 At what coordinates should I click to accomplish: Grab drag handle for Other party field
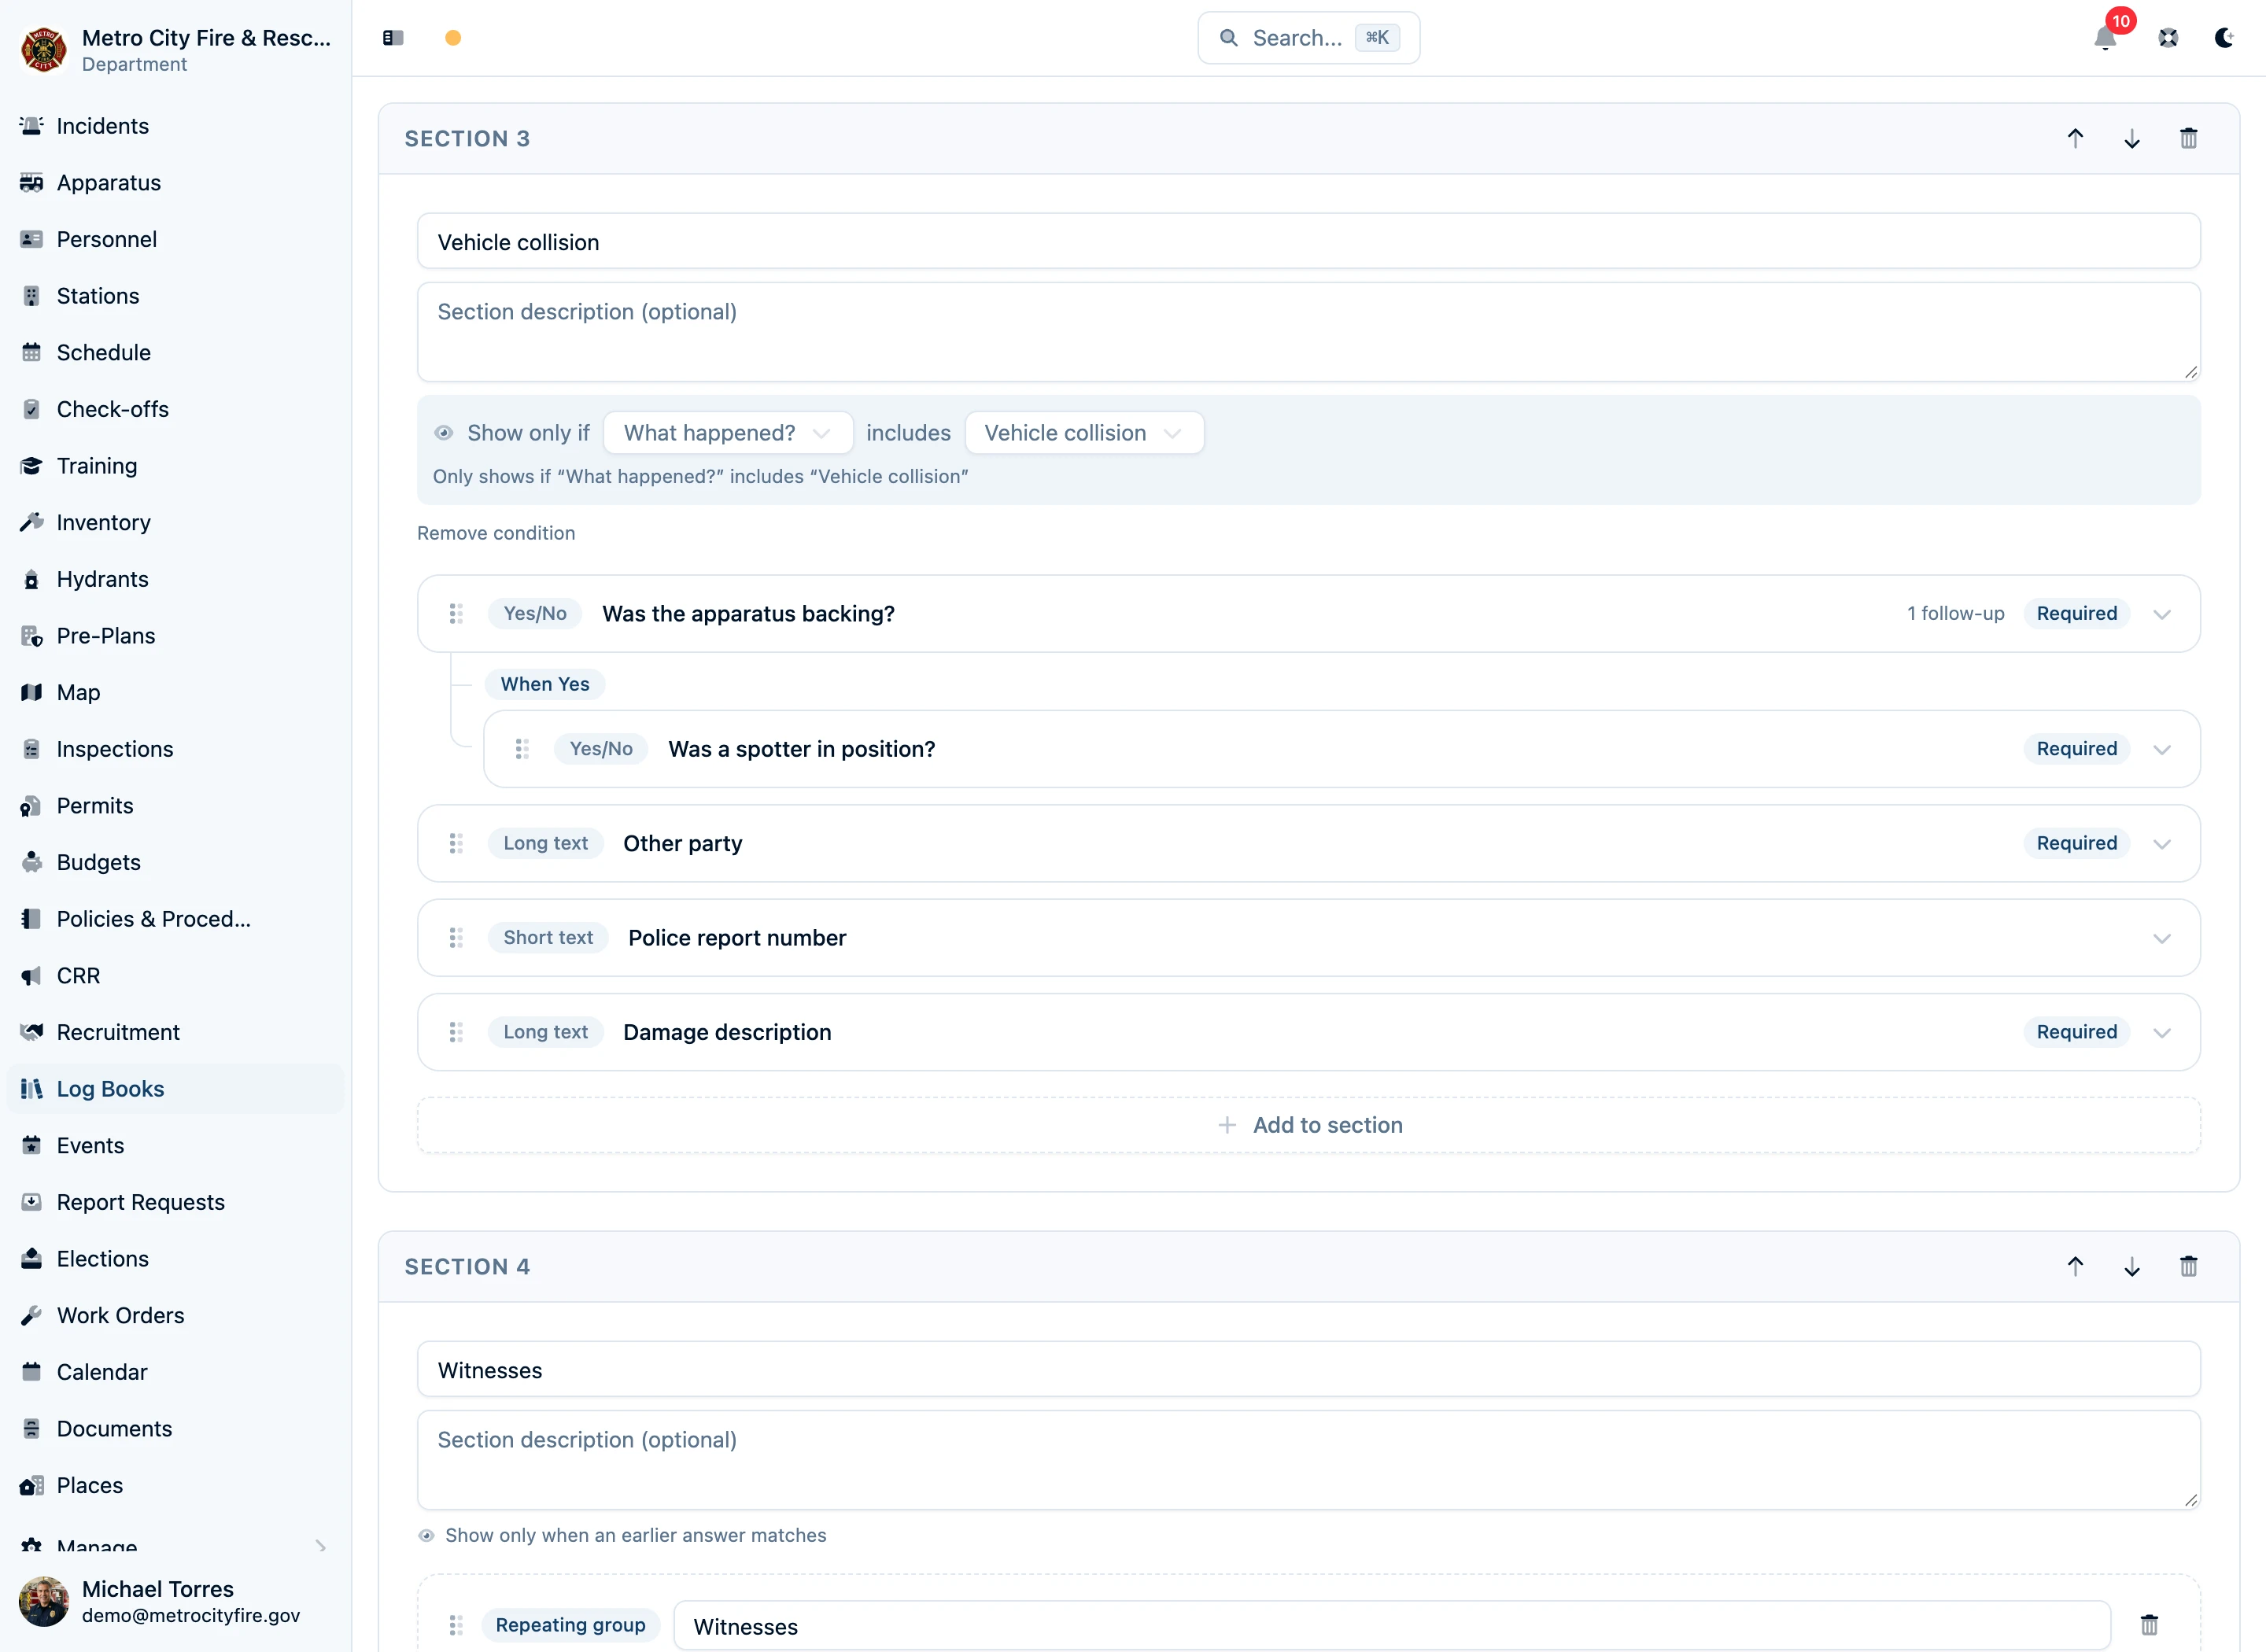456,843
